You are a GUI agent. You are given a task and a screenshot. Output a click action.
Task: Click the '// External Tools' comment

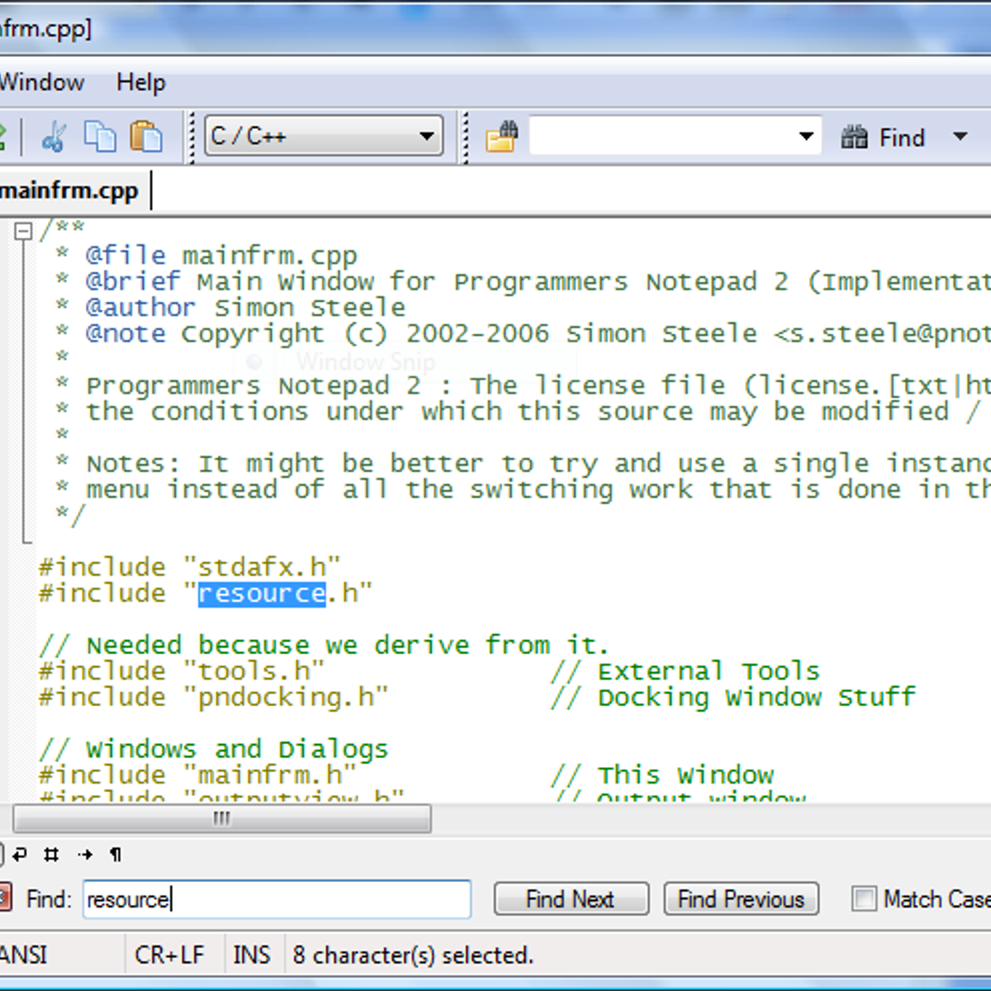(685, 671)
